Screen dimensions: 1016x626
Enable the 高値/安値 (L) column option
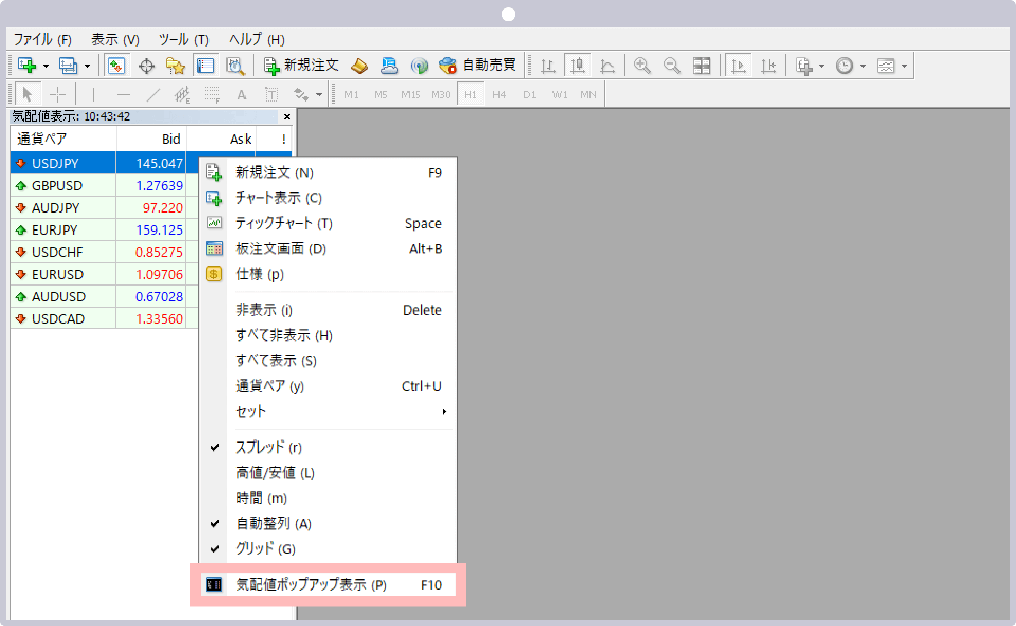point(328,473)
